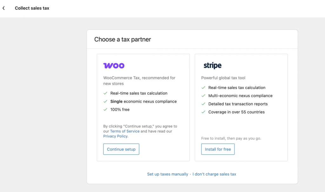This screenshot has width=325, height=192.
Task: Select I don't charge sales tax
Action: (x=214, y=174)
